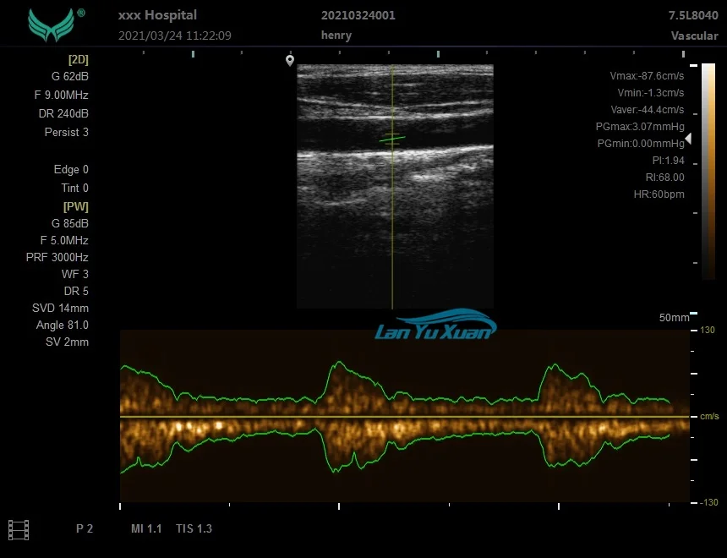Click the DR 5 PW parameter
727x558 pixels.
76,292
